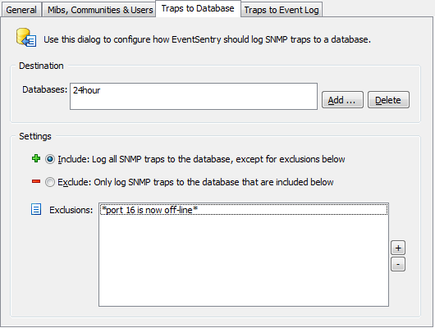Click the Delete database button
Viewport: 435px width, 328px height.
[x=388, y=100]
